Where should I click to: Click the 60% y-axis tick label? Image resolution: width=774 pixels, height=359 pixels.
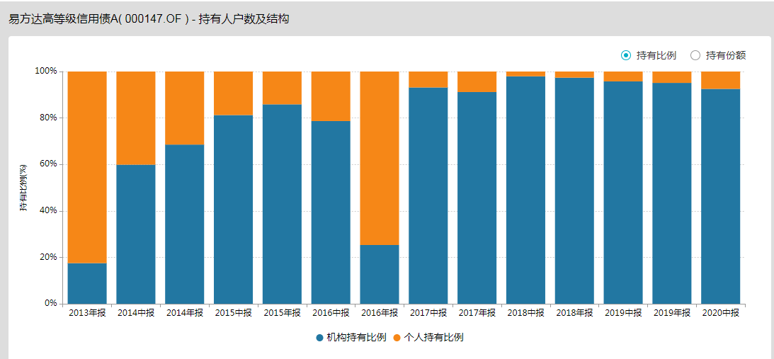pyautogui.click(x=48, y=164)
